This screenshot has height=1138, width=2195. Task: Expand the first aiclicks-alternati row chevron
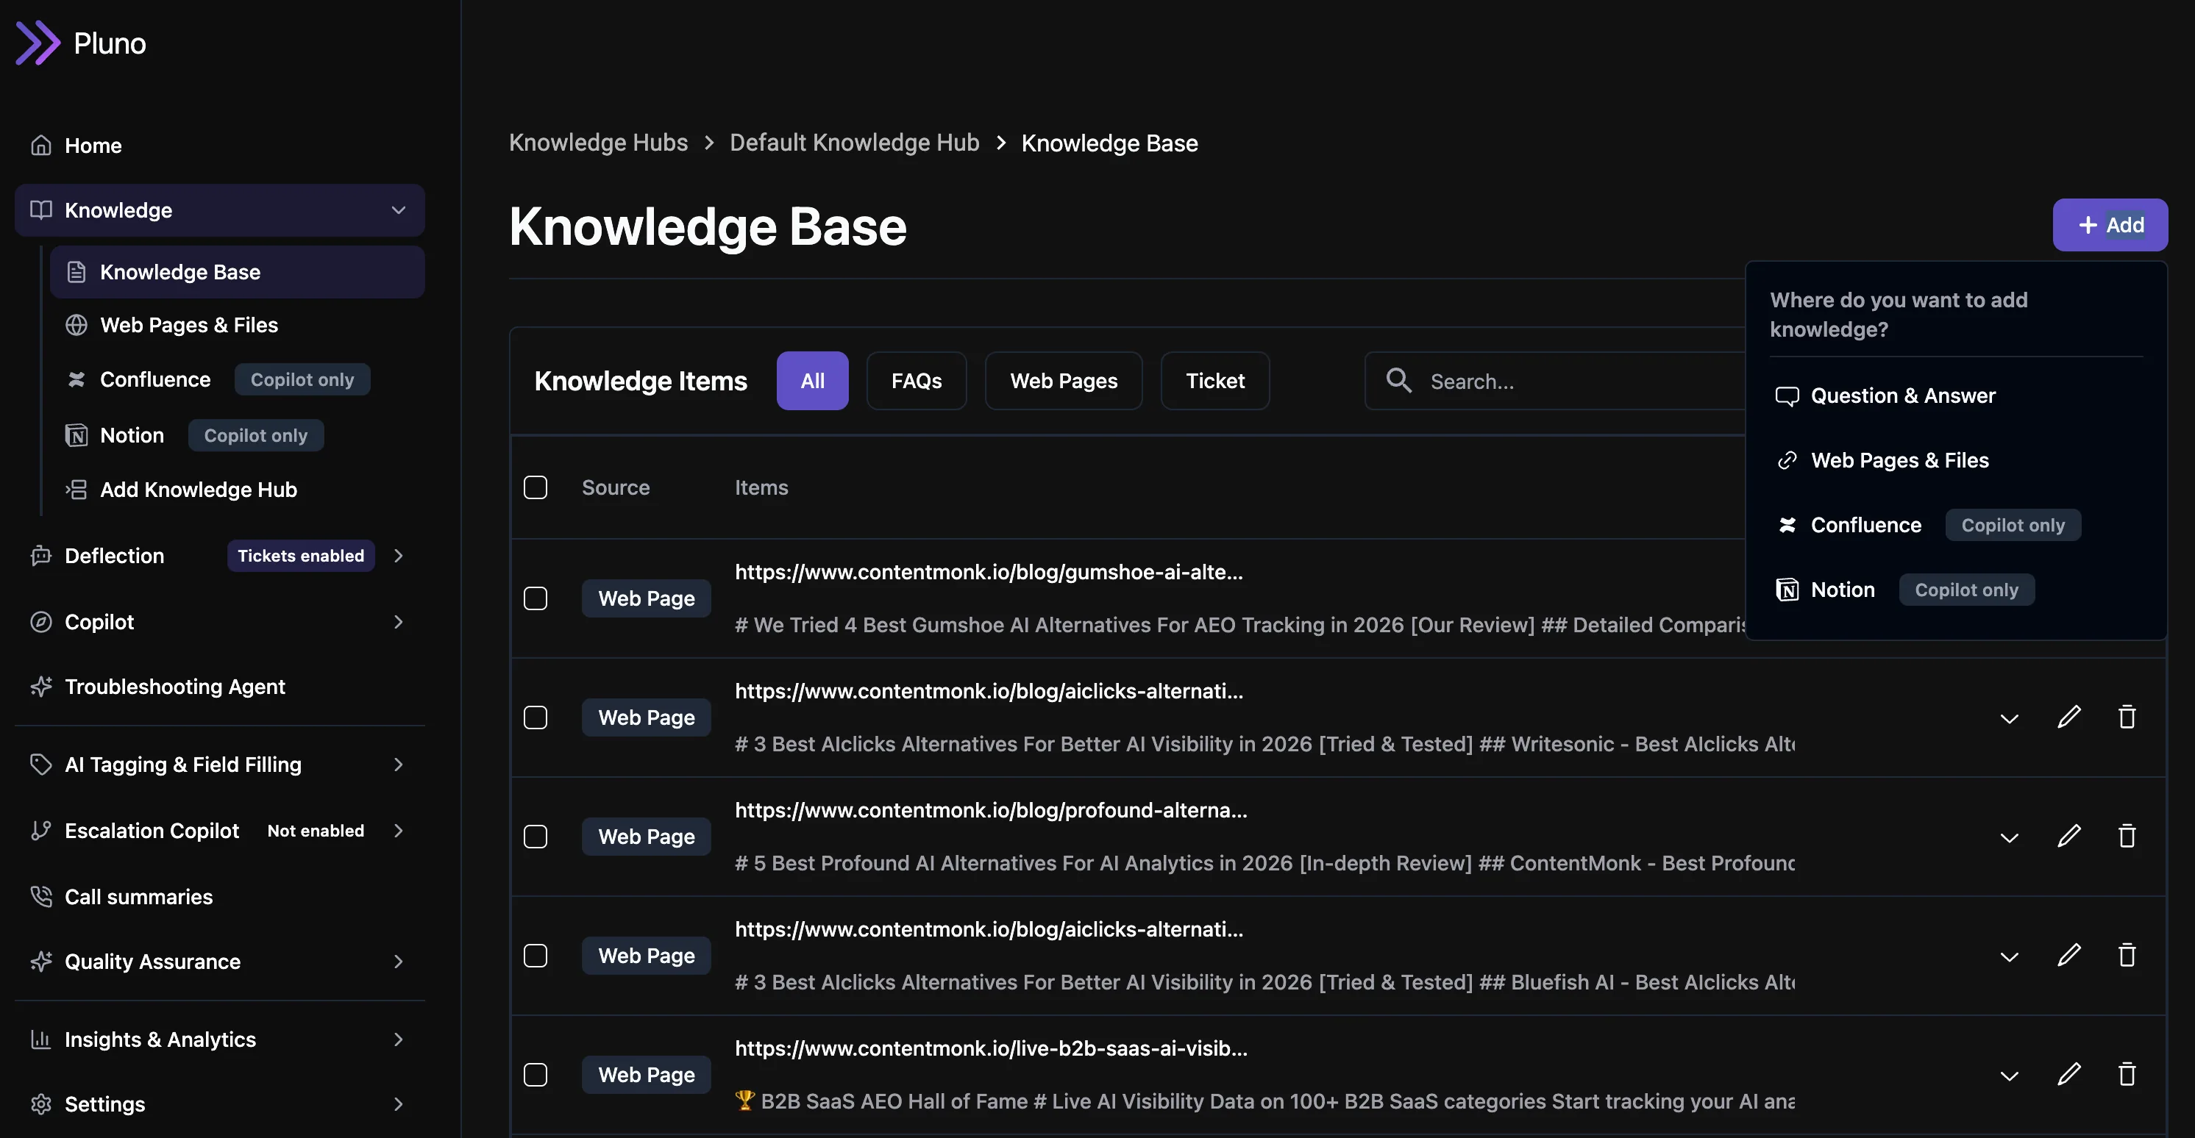[2009, 719]
